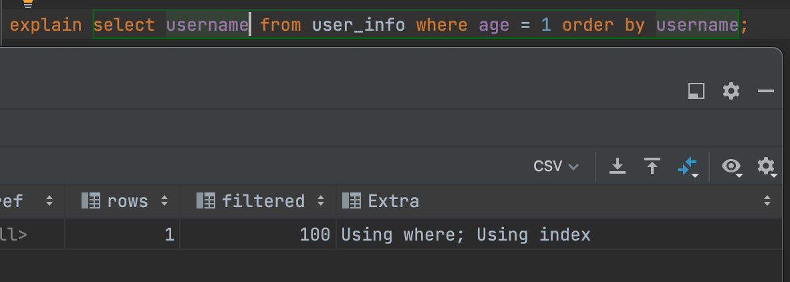Toggle sort arrows on the rows column
Viewport: 790px width, 282px height.
coord(164,200)
